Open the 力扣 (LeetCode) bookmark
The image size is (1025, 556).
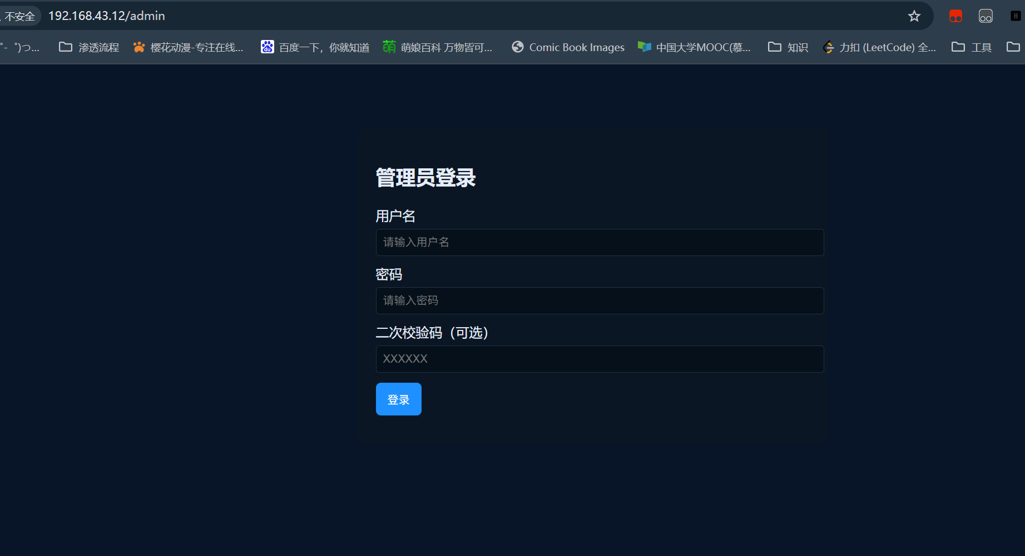(879, 47)
